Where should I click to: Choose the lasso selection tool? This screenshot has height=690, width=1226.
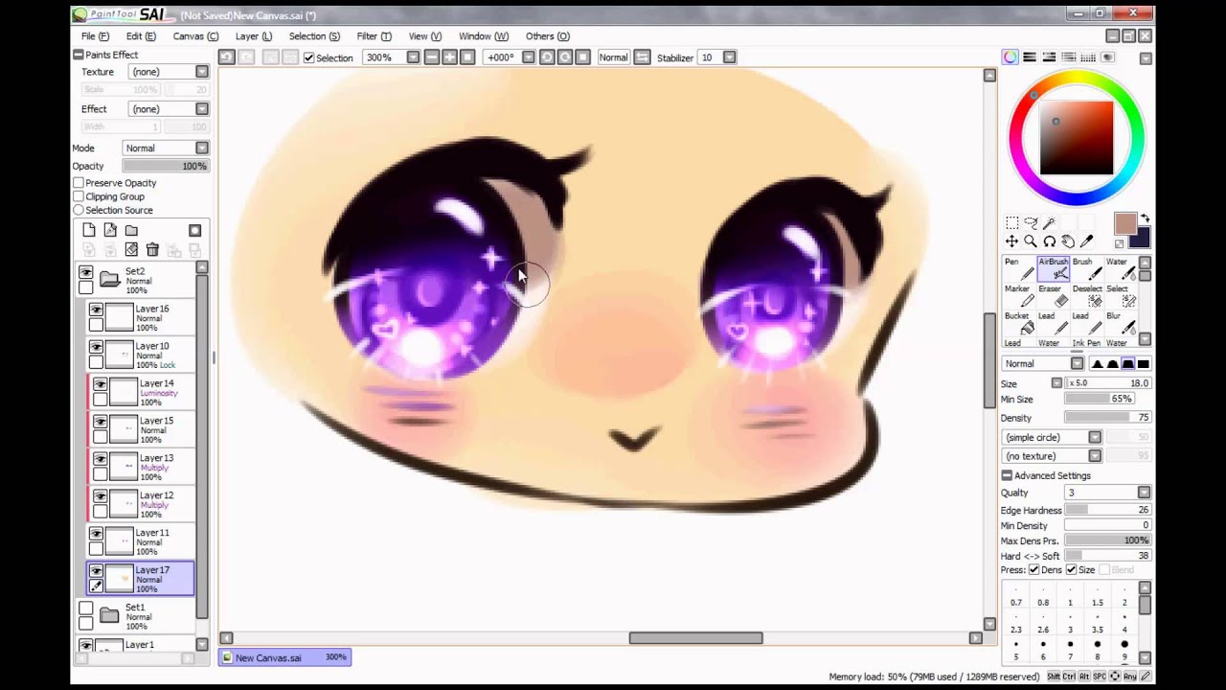point(1031,223)
